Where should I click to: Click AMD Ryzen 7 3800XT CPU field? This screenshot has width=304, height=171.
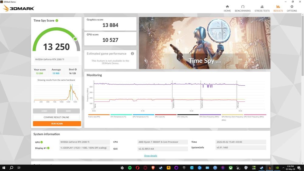click(x=162, y=142)
